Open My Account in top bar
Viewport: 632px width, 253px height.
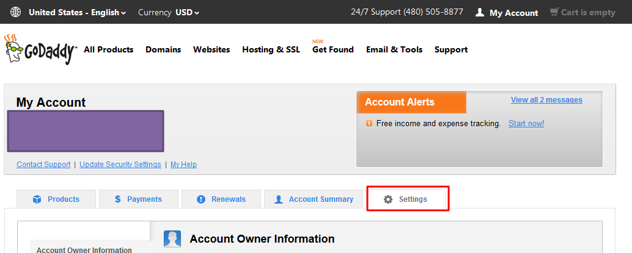[513, 13]
